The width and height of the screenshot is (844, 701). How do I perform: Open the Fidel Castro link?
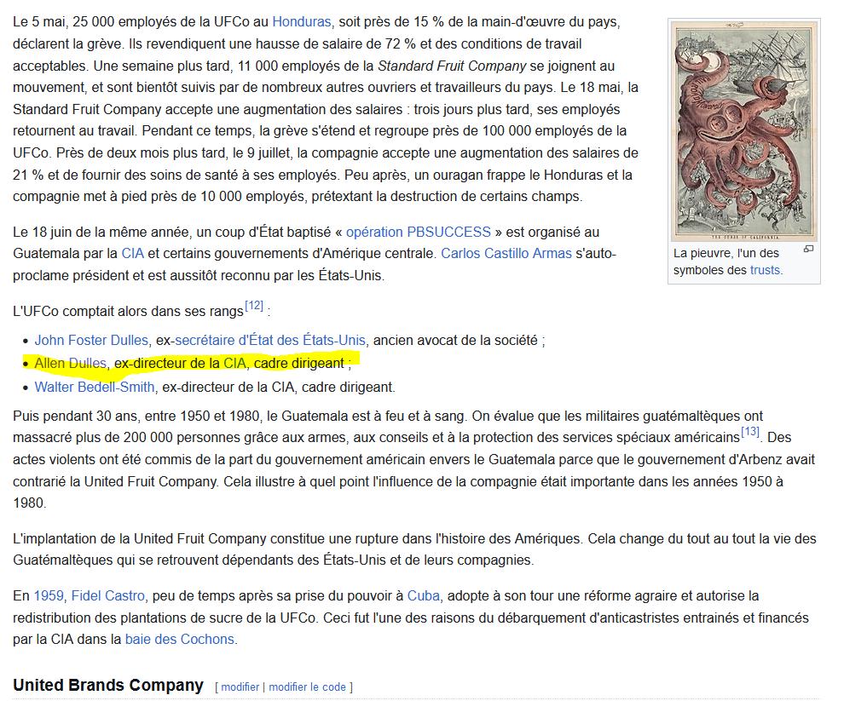point(107,596)
